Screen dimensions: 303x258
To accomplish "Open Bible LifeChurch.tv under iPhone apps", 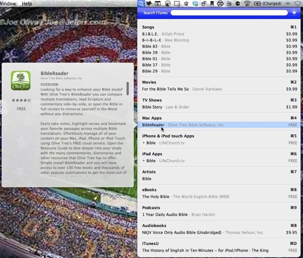I will (x=219, y=143).
